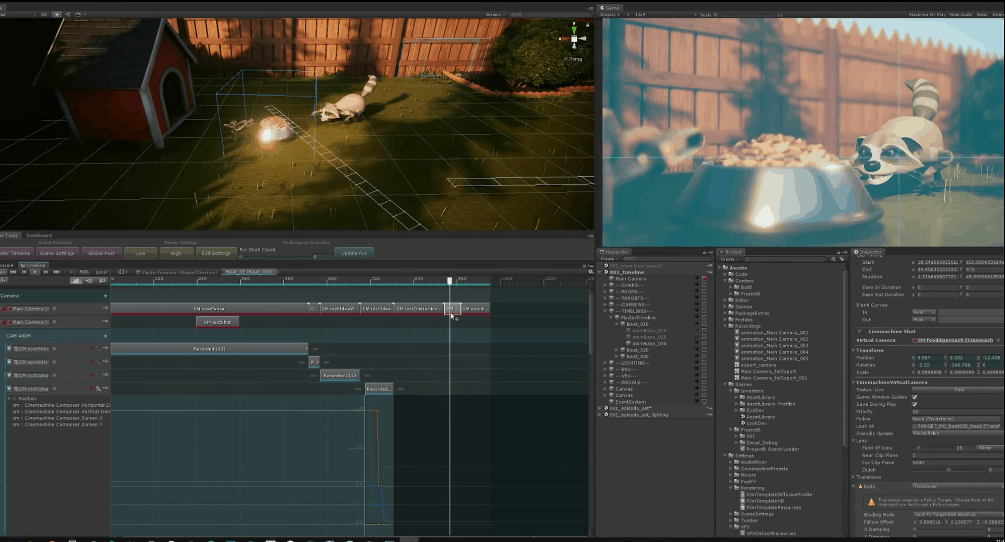Click Scene Settings button
The width and height of the screenshot is (1005, 542).
point(57,253)
